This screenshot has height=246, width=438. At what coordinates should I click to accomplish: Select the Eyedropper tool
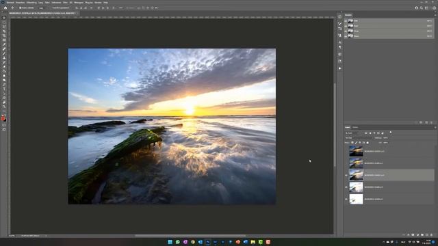click(x=4, y=44)
